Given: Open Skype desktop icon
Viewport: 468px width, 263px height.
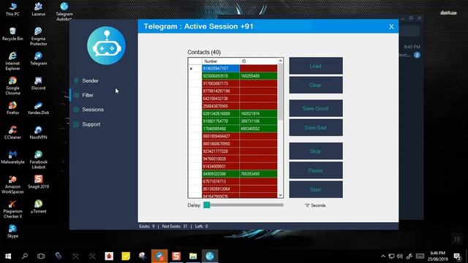Looking at the screenshot, I should 12,232.
